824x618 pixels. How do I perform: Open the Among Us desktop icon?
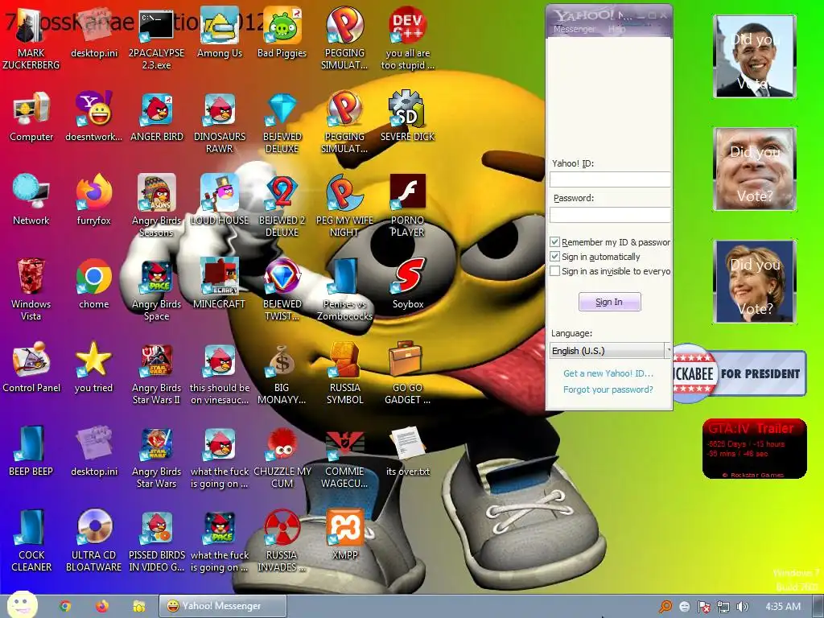(219, 32)
